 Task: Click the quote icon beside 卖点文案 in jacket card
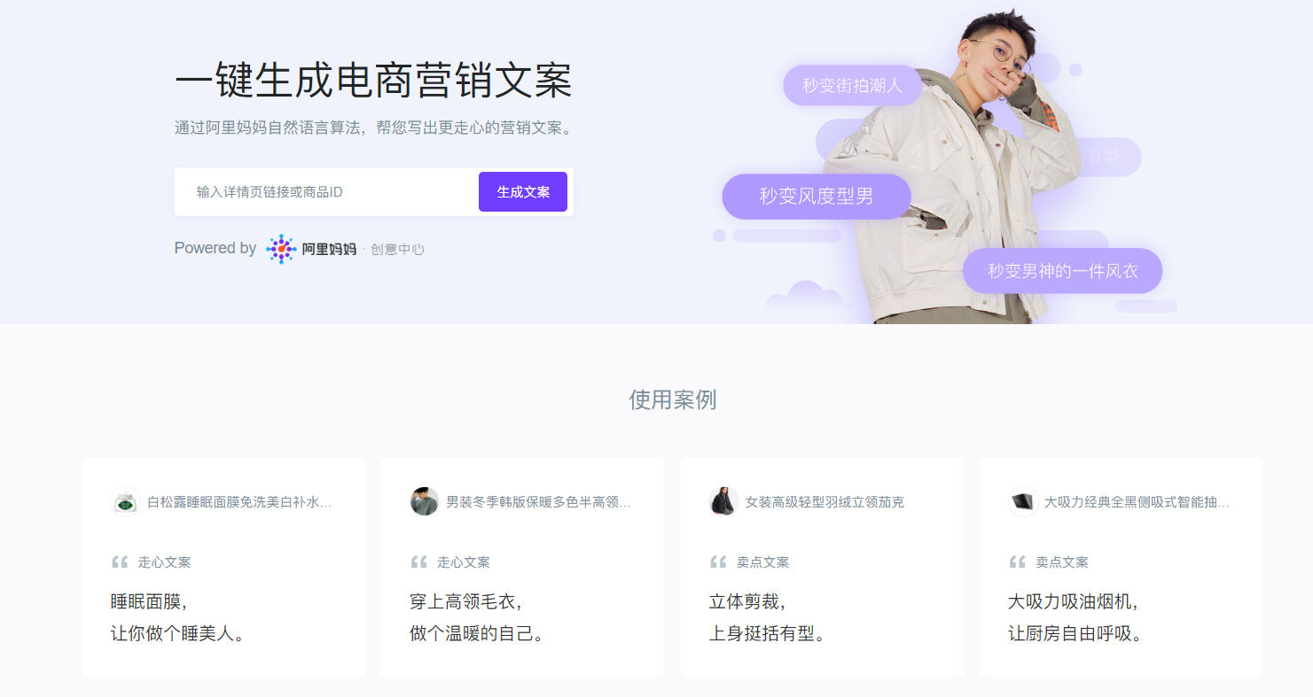click(x=718, y=561)
